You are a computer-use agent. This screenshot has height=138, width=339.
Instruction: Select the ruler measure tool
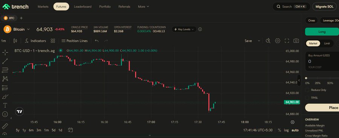pos(5,126)
